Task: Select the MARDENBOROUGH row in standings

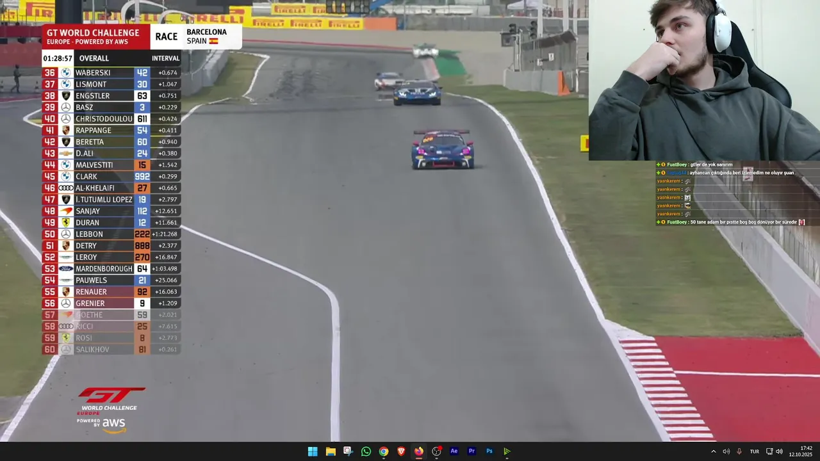Action: [111, 268]
